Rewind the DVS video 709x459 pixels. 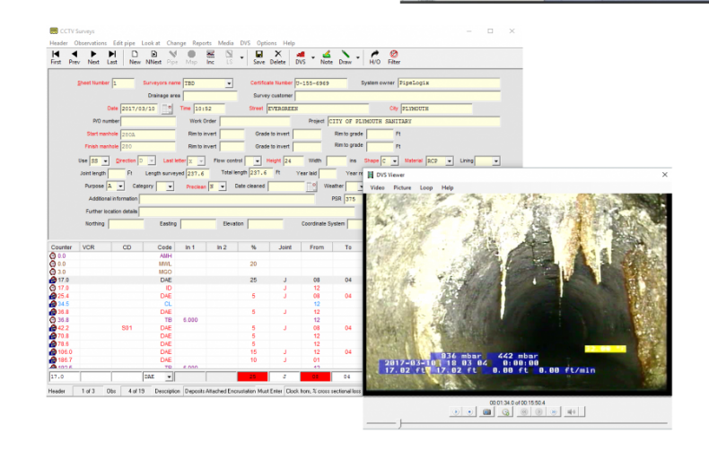coord(524,412)
